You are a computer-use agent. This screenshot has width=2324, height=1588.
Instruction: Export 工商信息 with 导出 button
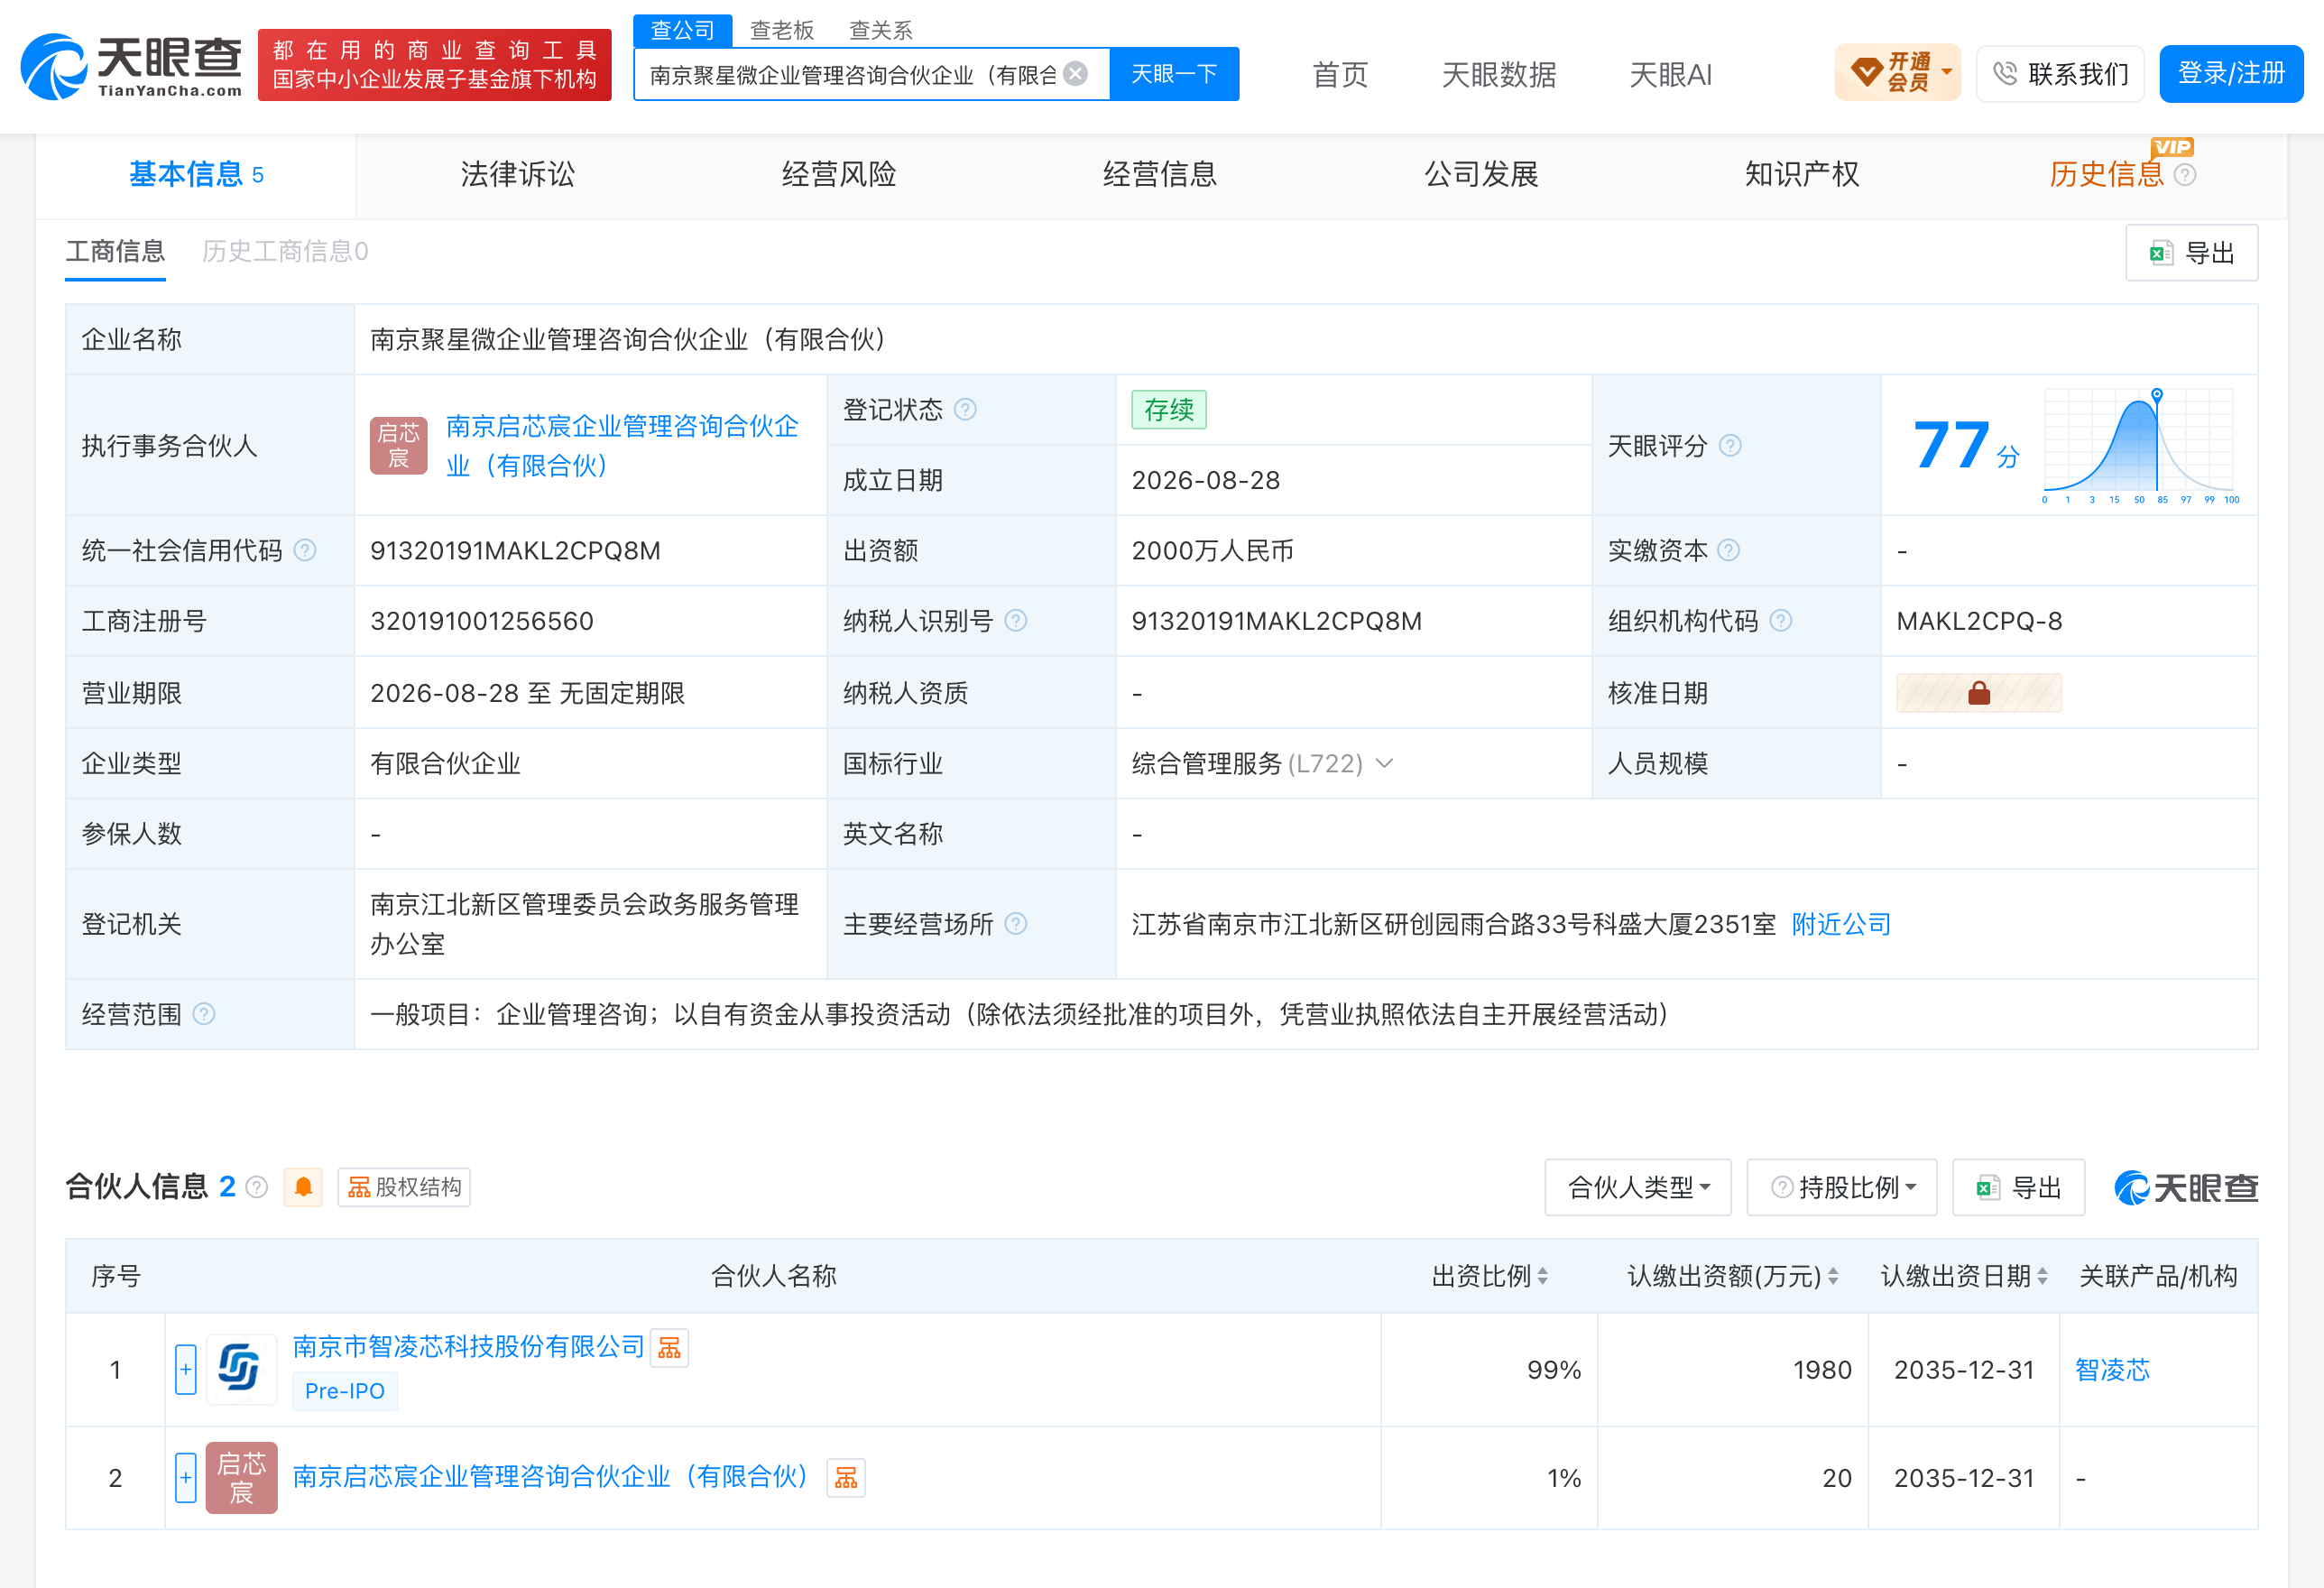tap(2191, 253)
